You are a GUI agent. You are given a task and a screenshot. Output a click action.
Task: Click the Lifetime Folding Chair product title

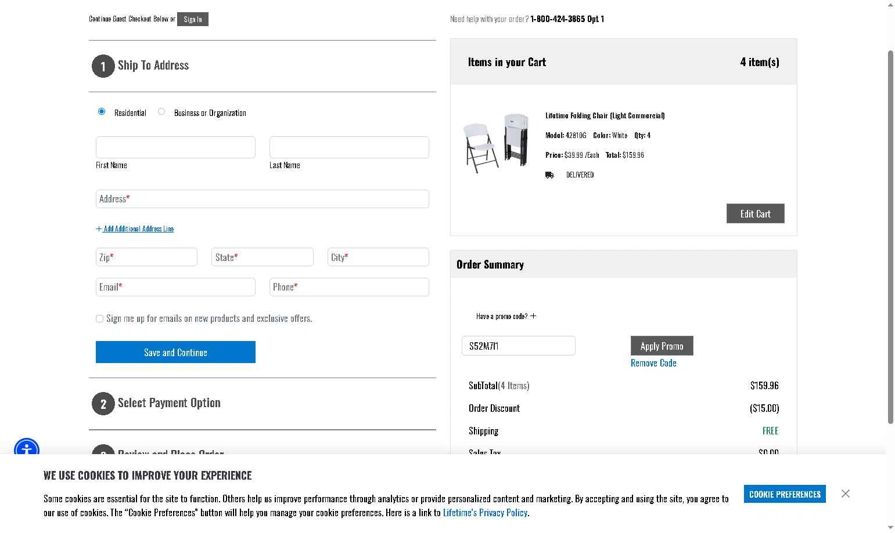tap(605, 115)
